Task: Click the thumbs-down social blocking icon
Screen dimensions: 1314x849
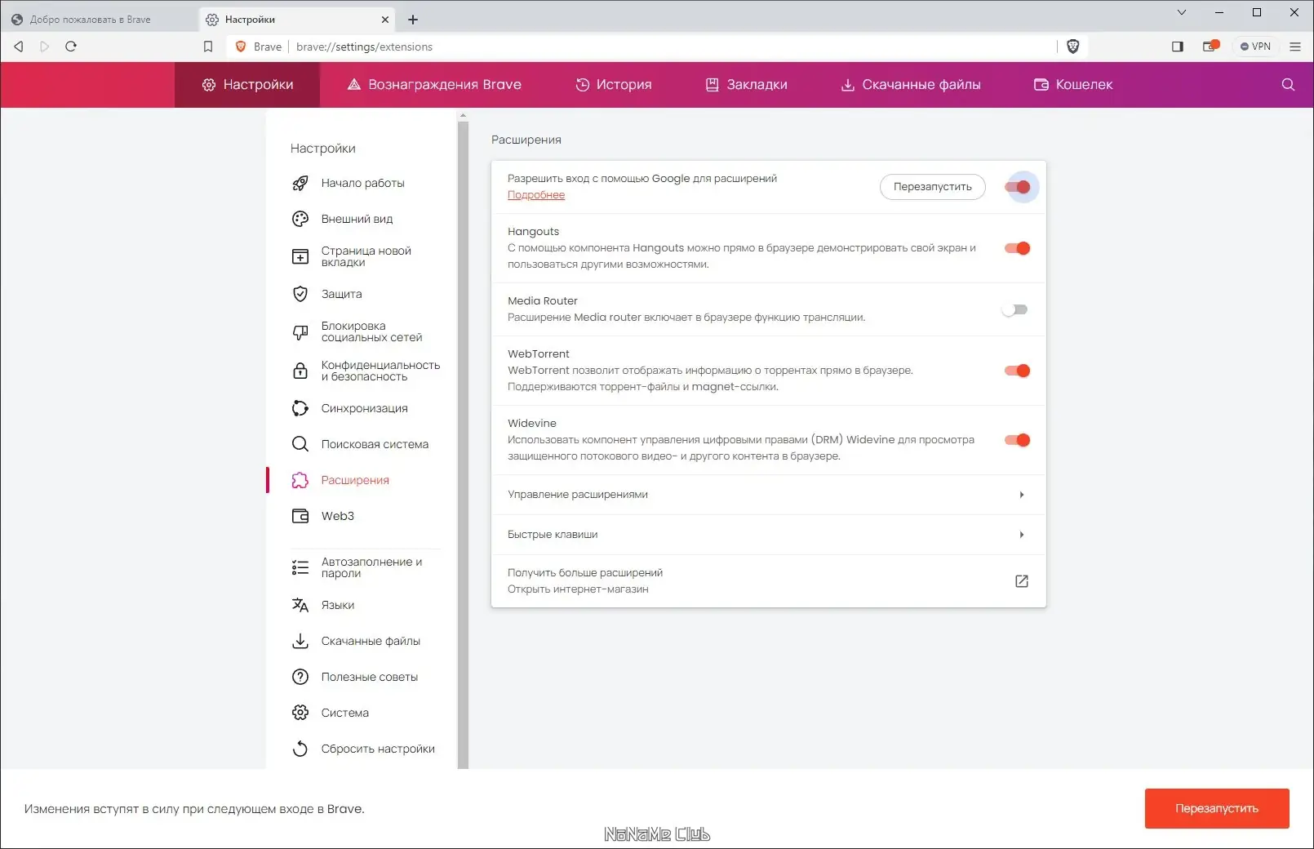Action: pyautogui.click(x=300, y=331)
